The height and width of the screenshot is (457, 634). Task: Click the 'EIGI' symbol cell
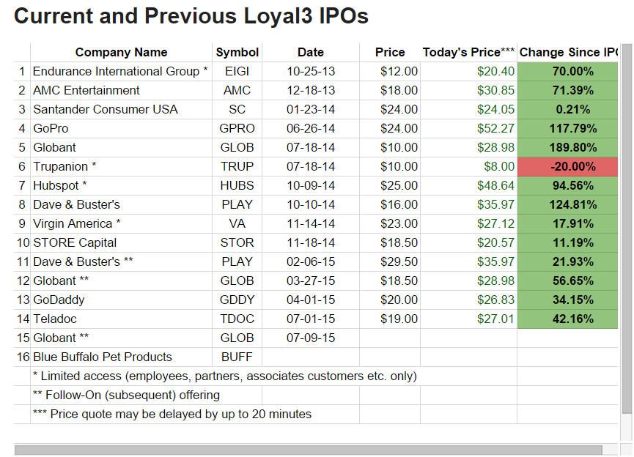(237, 72)
